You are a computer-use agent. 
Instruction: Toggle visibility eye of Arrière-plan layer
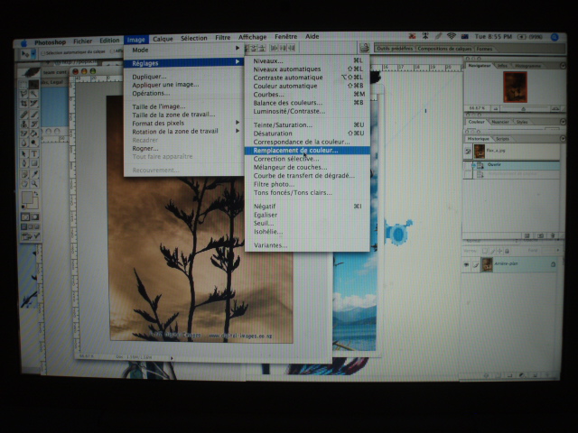click(x=466, y=264)
